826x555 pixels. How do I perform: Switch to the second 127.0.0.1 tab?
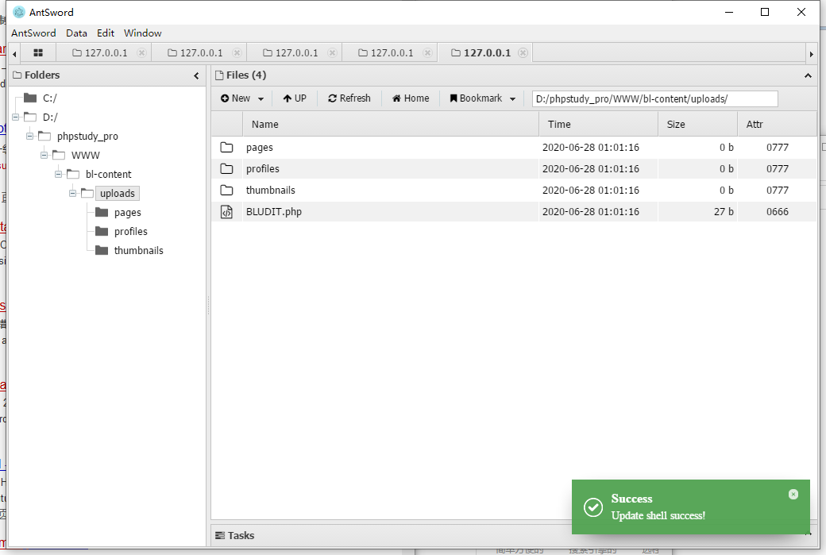[195, 52]
